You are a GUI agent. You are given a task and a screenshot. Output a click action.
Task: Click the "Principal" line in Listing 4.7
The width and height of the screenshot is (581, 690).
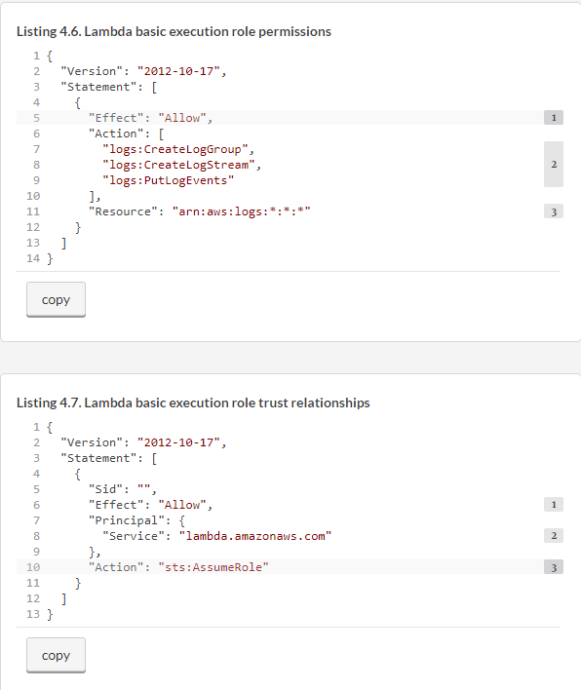(136, 520)
